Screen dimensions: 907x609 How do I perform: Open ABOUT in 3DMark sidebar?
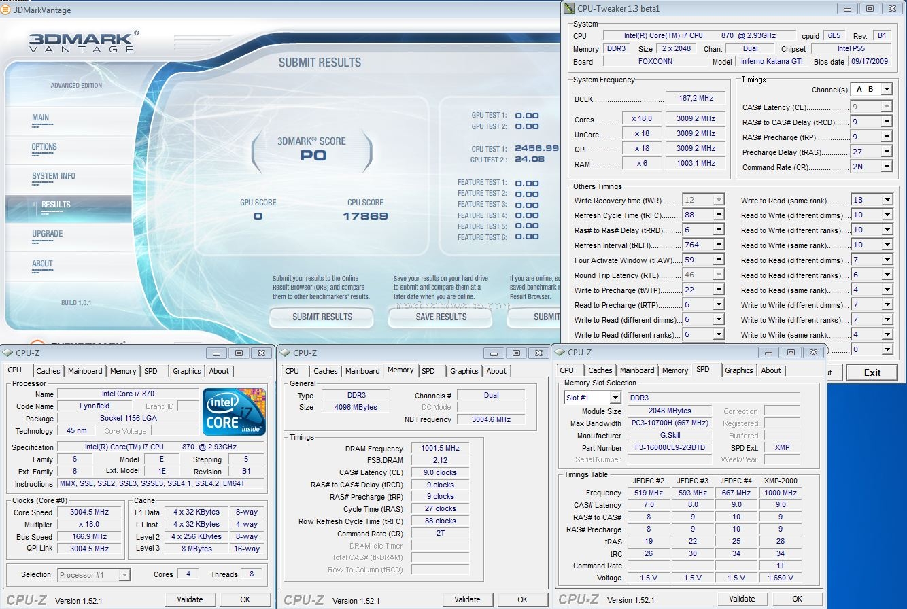pos(42,264)
